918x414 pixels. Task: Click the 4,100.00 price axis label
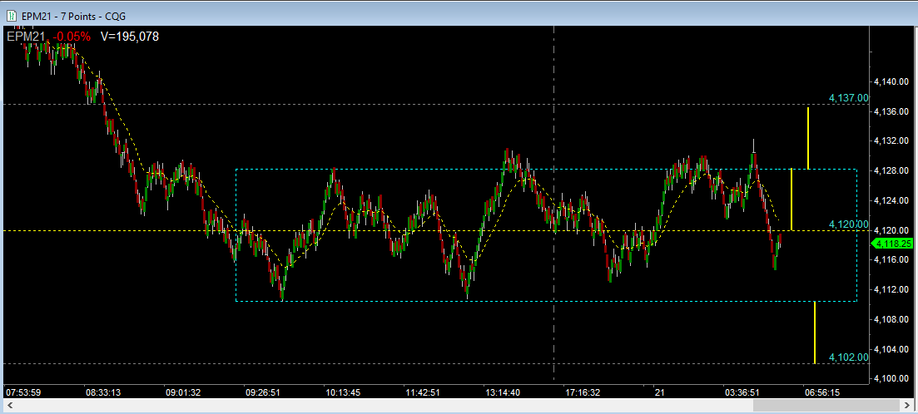click(891, 378)
